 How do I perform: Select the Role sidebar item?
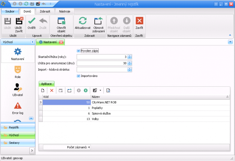coord(17,73)
